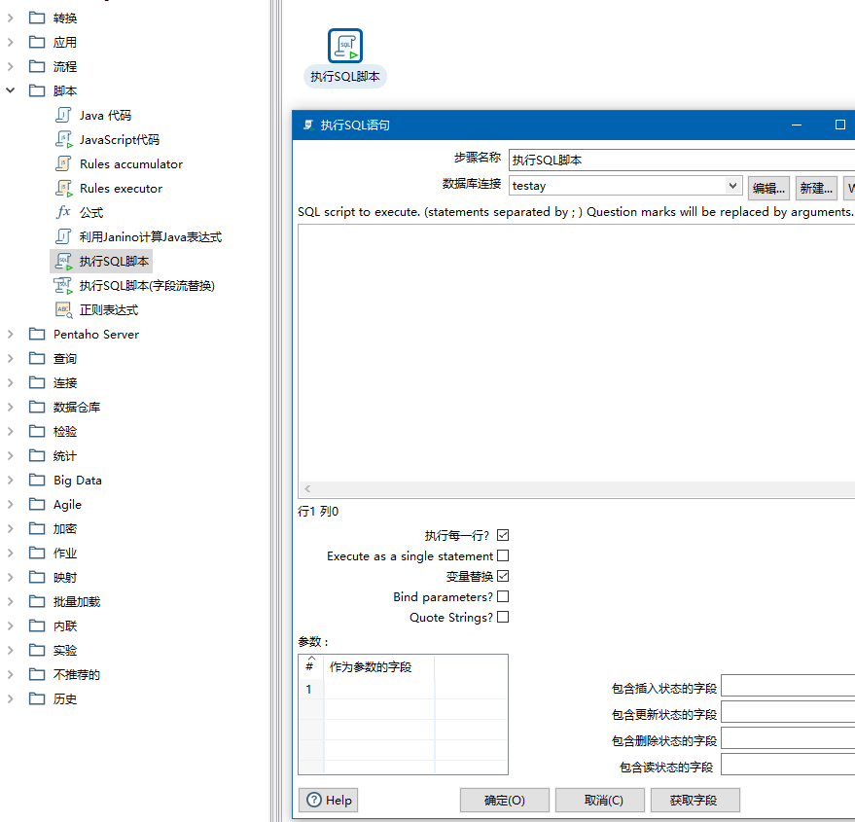Enable the Bind parameters? checkbox
The width and height of the screenshot is (855, 822).
[x=503, y=596]
